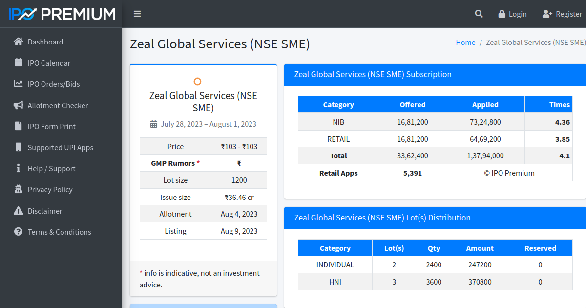The height and width of the screenshot is (308, 586).
Task: Open the search magnifier icon
Action: 479,14
